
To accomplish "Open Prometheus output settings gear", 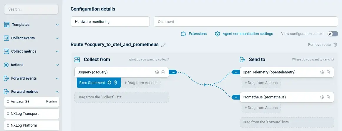I will 322,97.
